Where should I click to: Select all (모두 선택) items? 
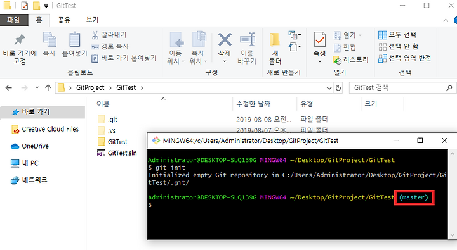[x=397, y=35]
